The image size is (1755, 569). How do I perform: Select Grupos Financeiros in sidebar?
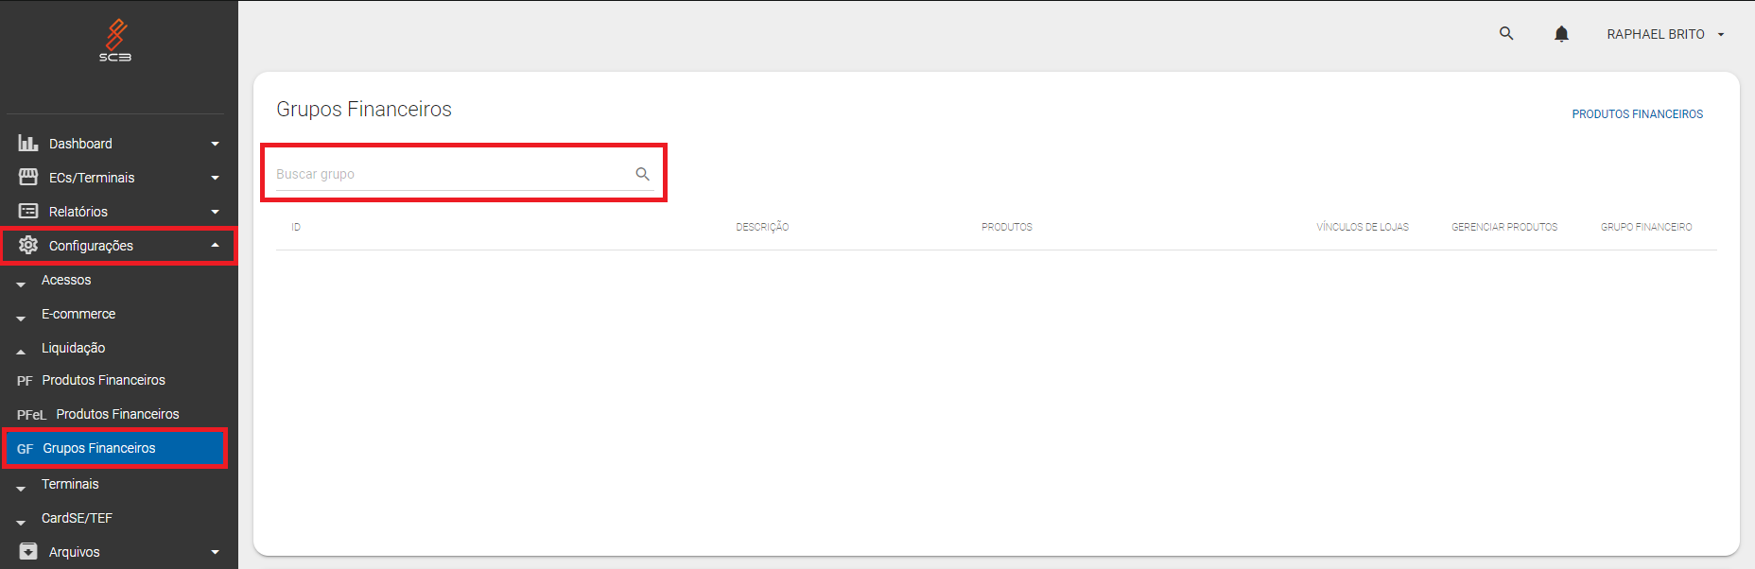coord(99,449)
